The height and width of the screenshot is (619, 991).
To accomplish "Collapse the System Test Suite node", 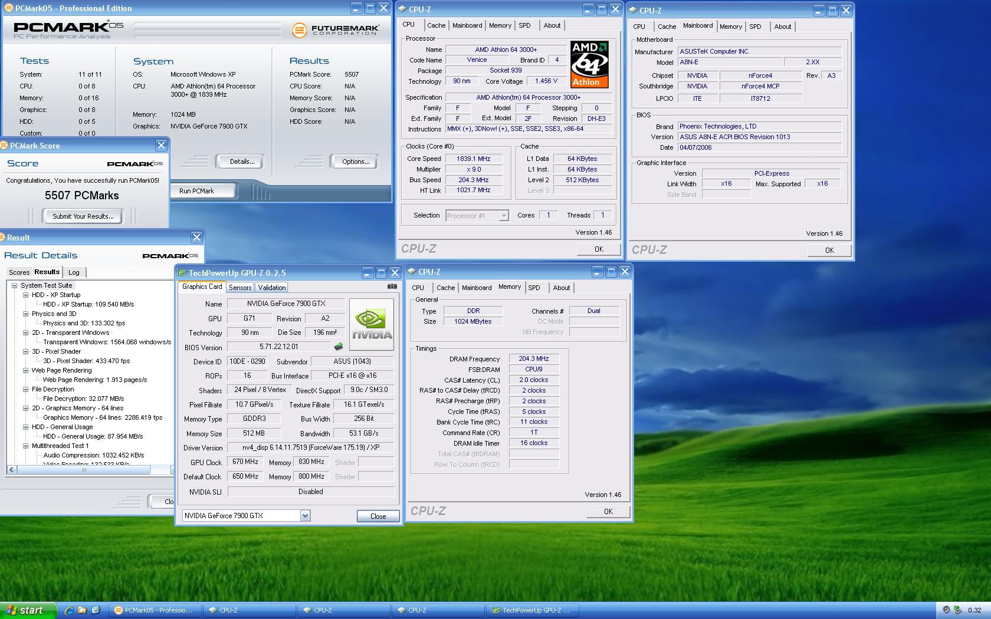I will click(x=14, y=285).
